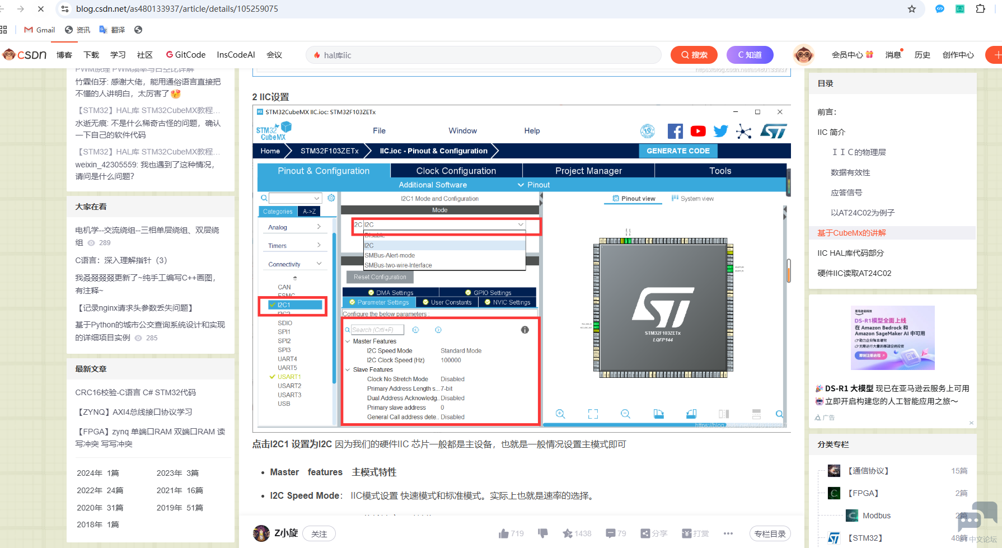Stop loading the page in Chrome
This screenshot has height=548, width=1002.
41,9
